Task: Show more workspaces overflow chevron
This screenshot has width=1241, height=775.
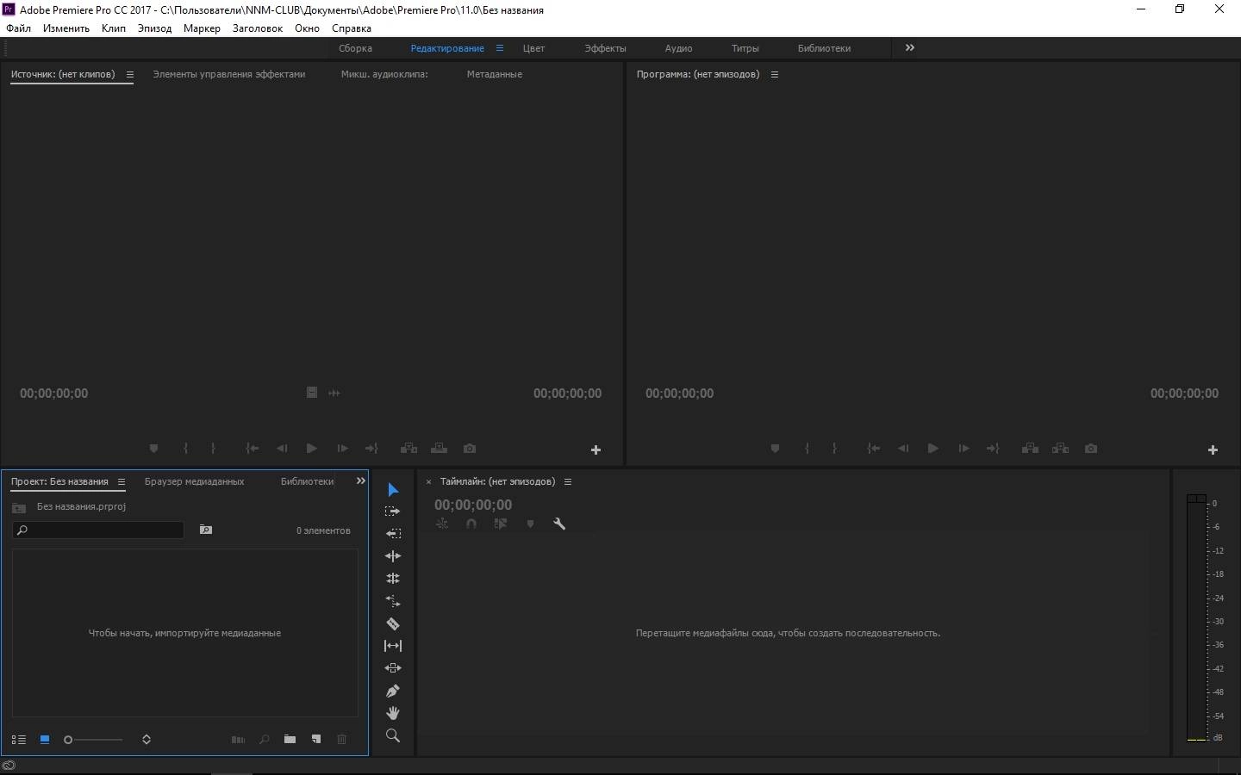Action: [910, 48]
